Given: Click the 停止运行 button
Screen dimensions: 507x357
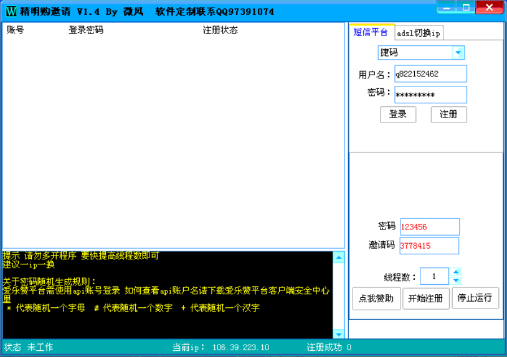Looking at the screenshot, I should (475, 298).
